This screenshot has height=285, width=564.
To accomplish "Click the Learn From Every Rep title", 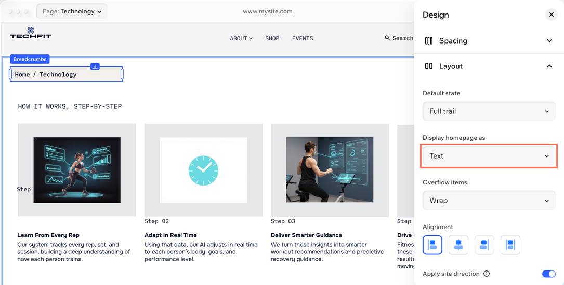I will tap(48, 235).
